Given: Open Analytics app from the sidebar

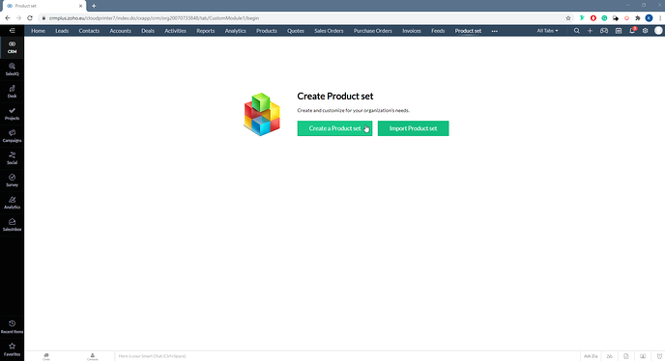Looking at the screenshot, I should point(12,203).
